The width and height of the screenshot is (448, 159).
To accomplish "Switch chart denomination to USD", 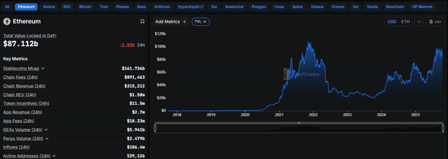I will click(392, 22).
